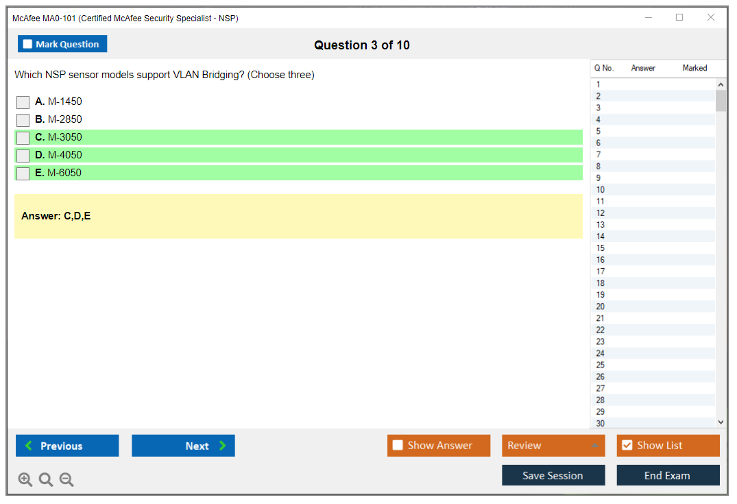Tick the checkbox for E. M-6050
The image size is (737, 504).
(23, 173)
